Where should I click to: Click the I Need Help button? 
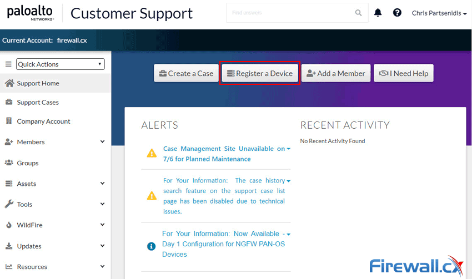coord(404,73)
